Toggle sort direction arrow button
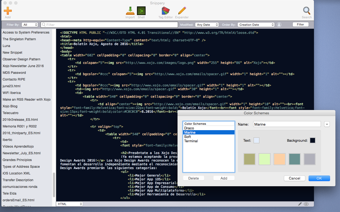 click(279, 25)
